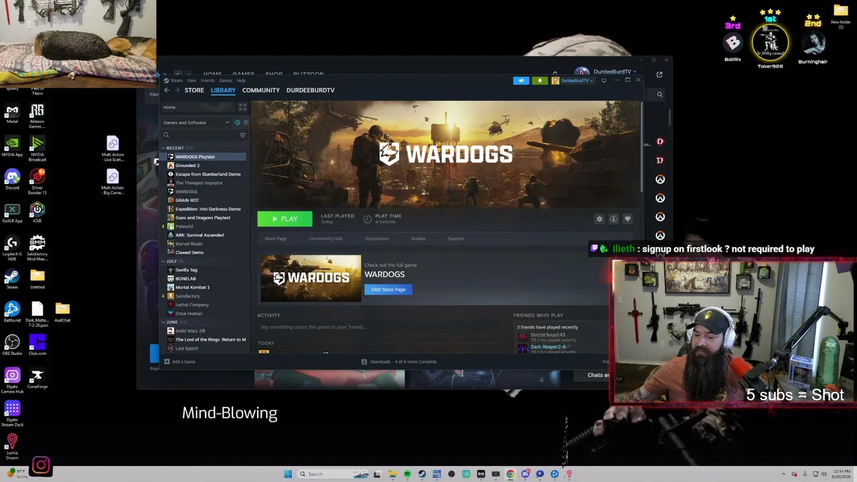The height and width of the screenshot is (482, 857).
Task: Open the COMMUNITY tab in Steam
Action: 261,90
